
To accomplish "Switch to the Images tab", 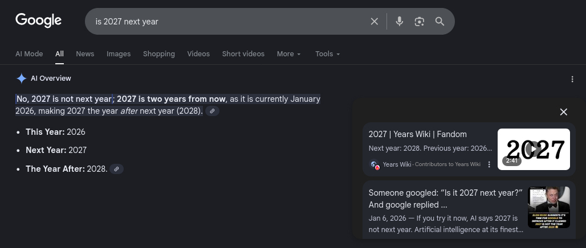I will tap(119, 54).
